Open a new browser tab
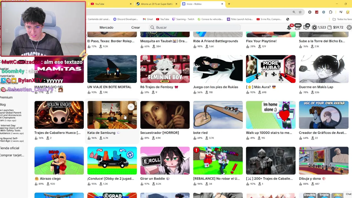 pyautogui.click(x=229, y=4)
